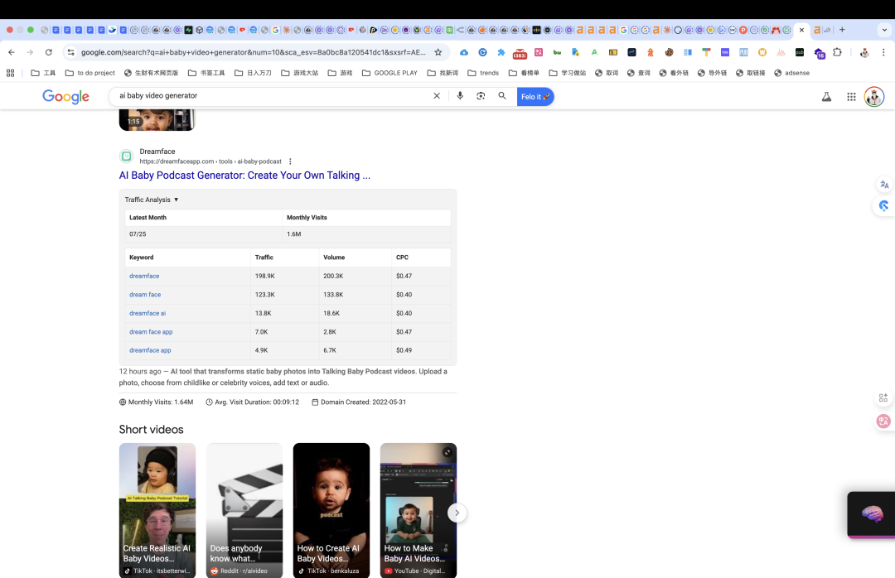
Task: Go to the Google logo homepage
Action: 65,96
